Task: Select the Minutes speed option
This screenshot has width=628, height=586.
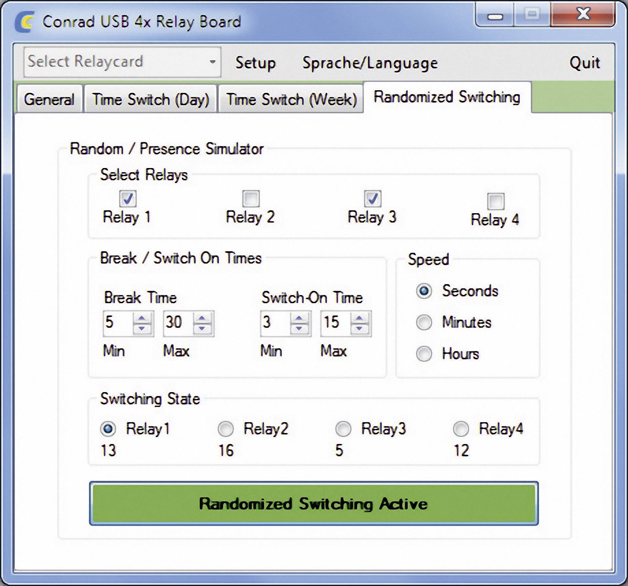Action: [424, 322]
